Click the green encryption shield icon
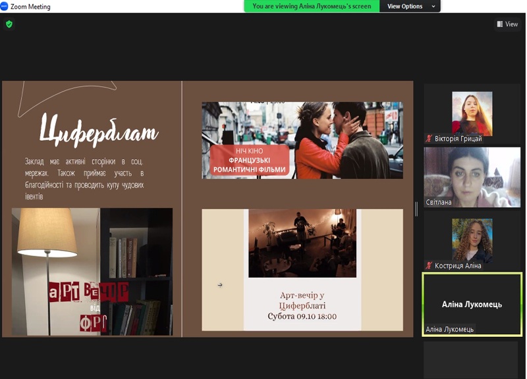 click(9, 24)
